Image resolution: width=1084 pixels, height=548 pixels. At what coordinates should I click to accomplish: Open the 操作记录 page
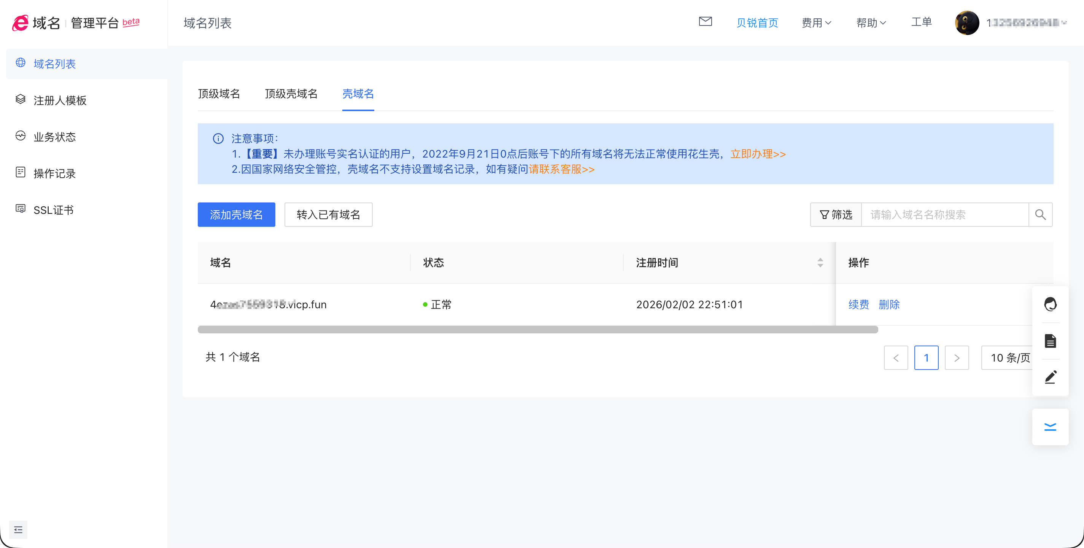(x=55, y=173)
